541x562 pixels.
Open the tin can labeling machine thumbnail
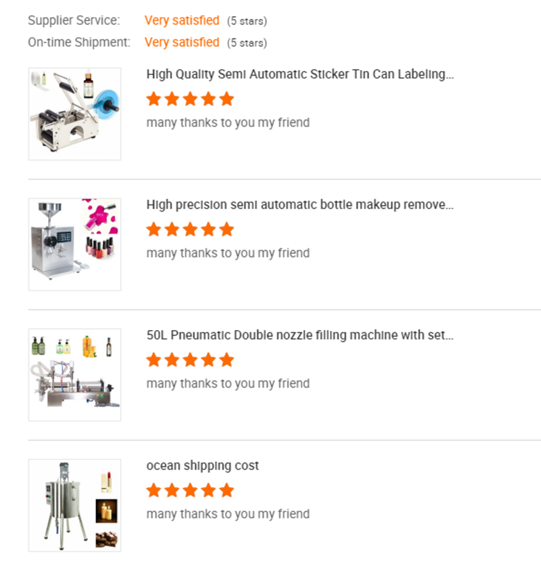(x=75, y=114)
